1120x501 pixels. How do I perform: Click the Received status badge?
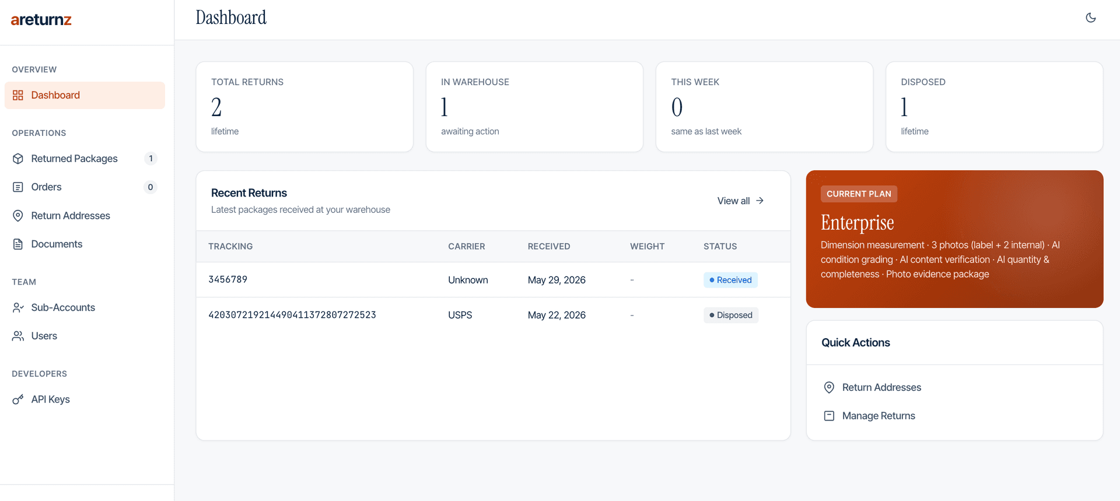(730, 280)
